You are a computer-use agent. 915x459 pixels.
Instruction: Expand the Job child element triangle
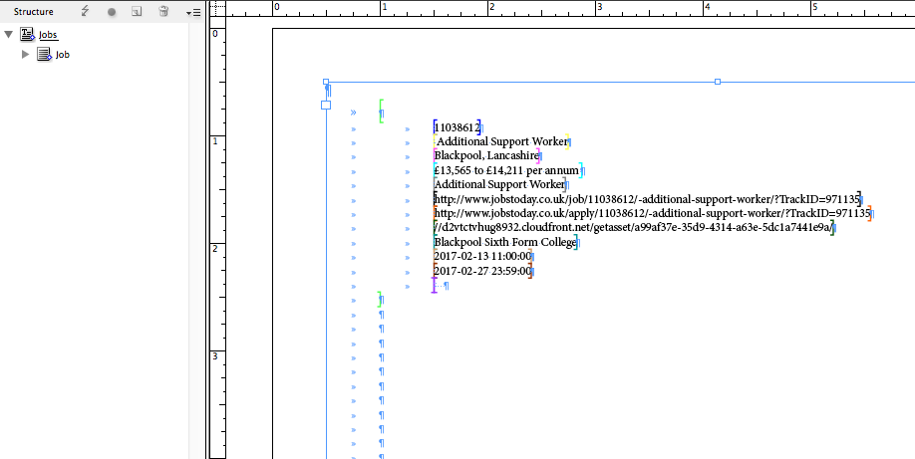[25, 54]
